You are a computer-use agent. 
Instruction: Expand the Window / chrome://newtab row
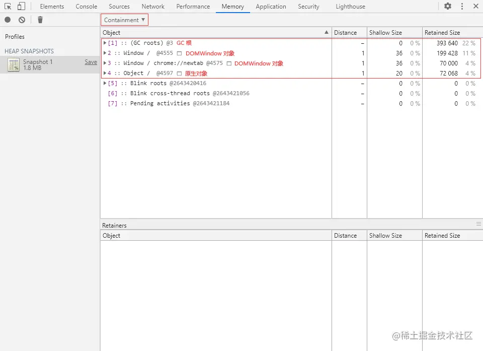105,63
